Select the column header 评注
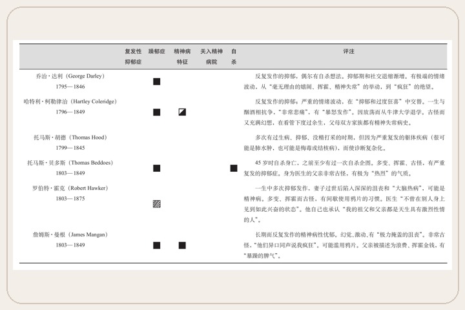The image size is (465, 310). tap(349, 51)
